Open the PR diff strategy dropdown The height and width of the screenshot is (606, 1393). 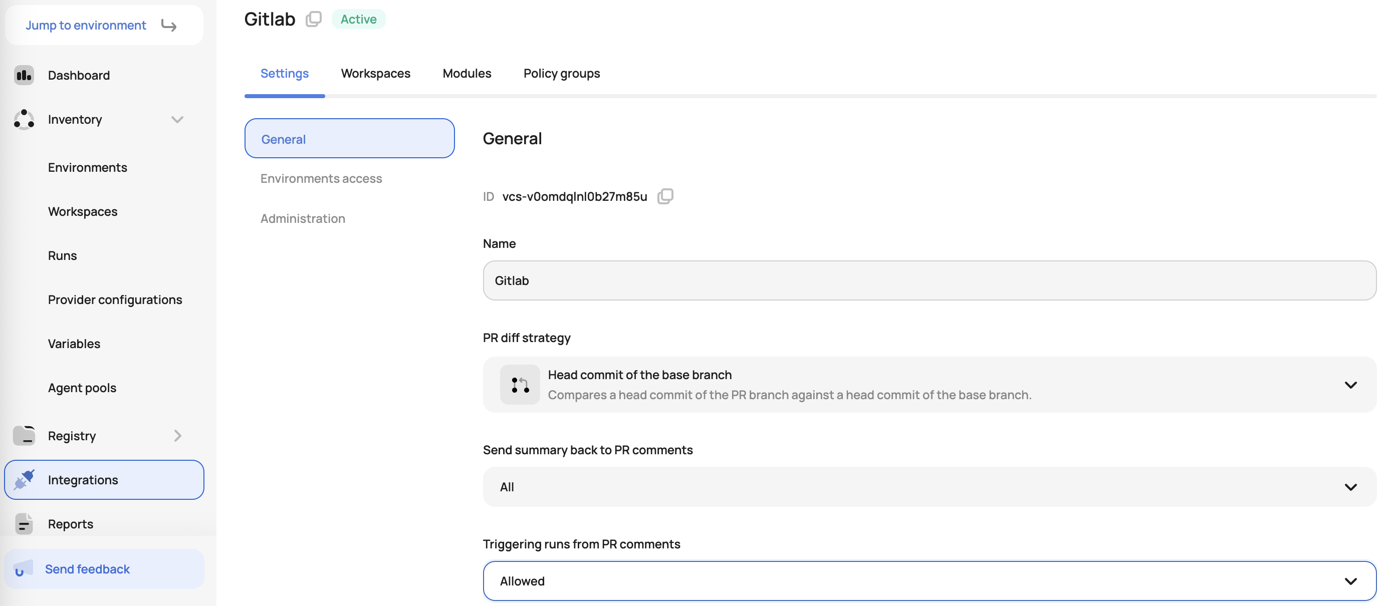(929, 385)
